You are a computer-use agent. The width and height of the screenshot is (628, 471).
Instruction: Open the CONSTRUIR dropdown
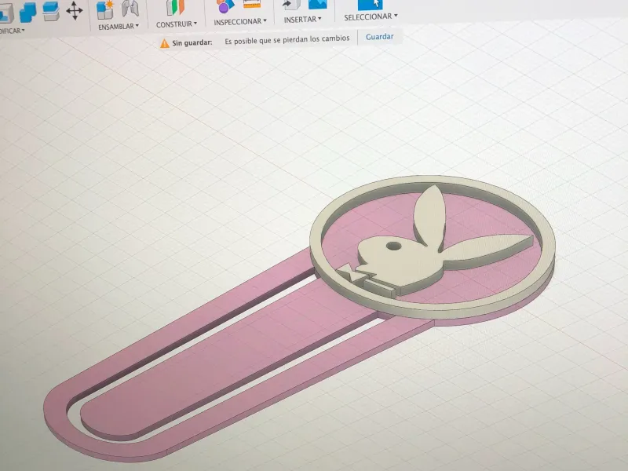tap(177, 24)
